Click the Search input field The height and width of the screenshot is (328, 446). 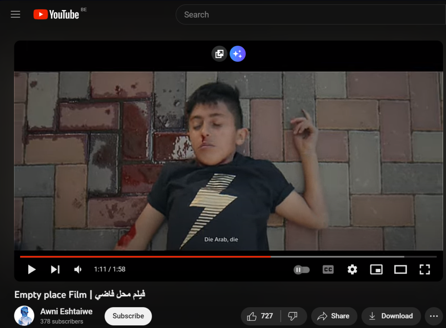coord(311,14)
